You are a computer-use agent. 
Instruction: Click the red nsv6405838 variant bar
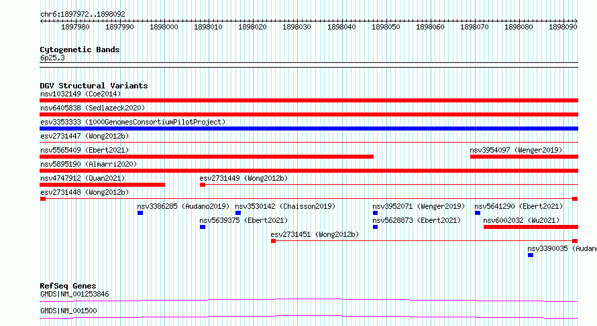pyautogui.click(x=309, y=114)
